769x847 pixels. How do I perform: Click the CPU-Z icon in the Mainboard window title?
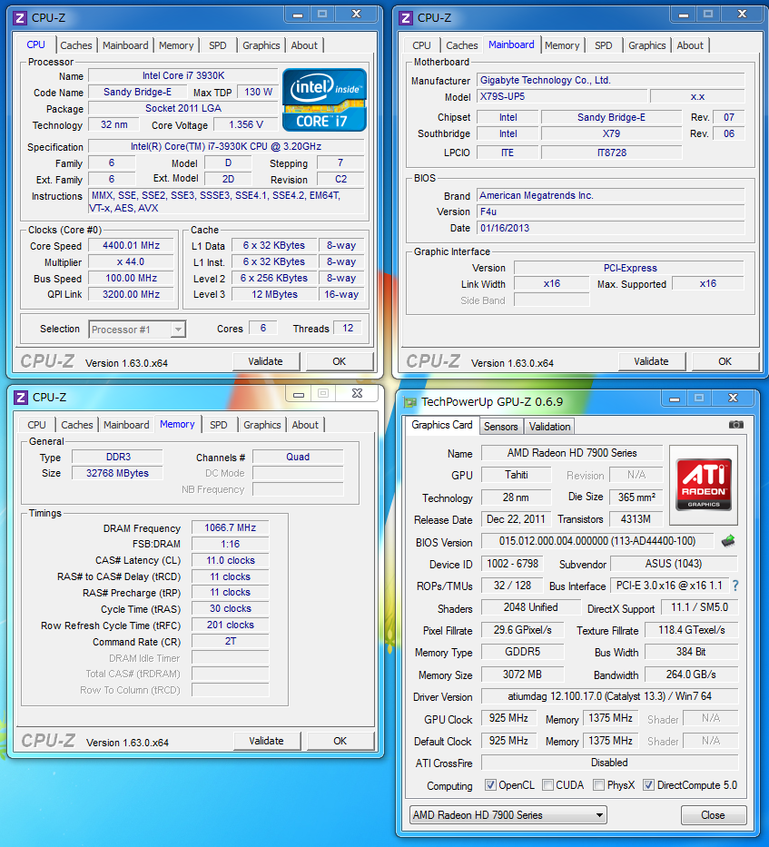tap(406, 18)
